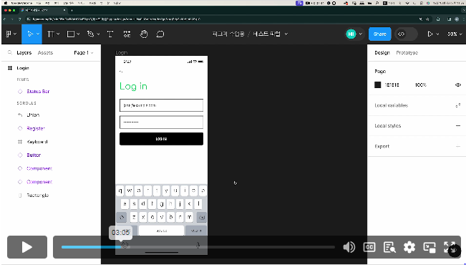Viewport: 466px width, 265px height.
Task: Toggle Dev Mode switch
Action: (x=406, y=34)
